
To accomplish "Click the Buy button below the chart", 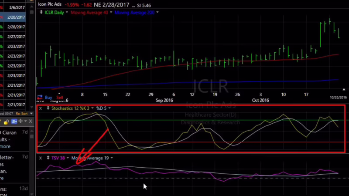I will pos(48,98).
